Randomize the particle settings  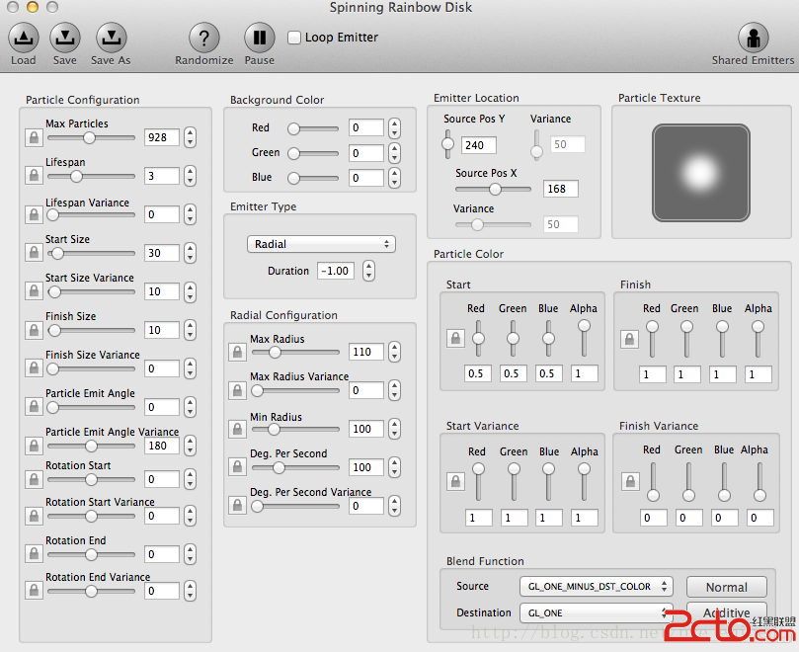click(203, 39)
